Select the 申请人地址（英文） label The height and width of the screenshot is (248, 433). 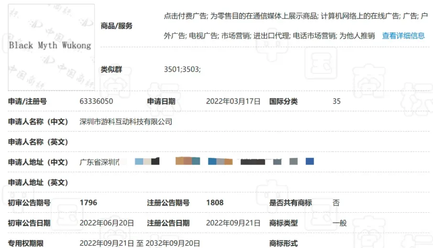(x=38, y=182)
